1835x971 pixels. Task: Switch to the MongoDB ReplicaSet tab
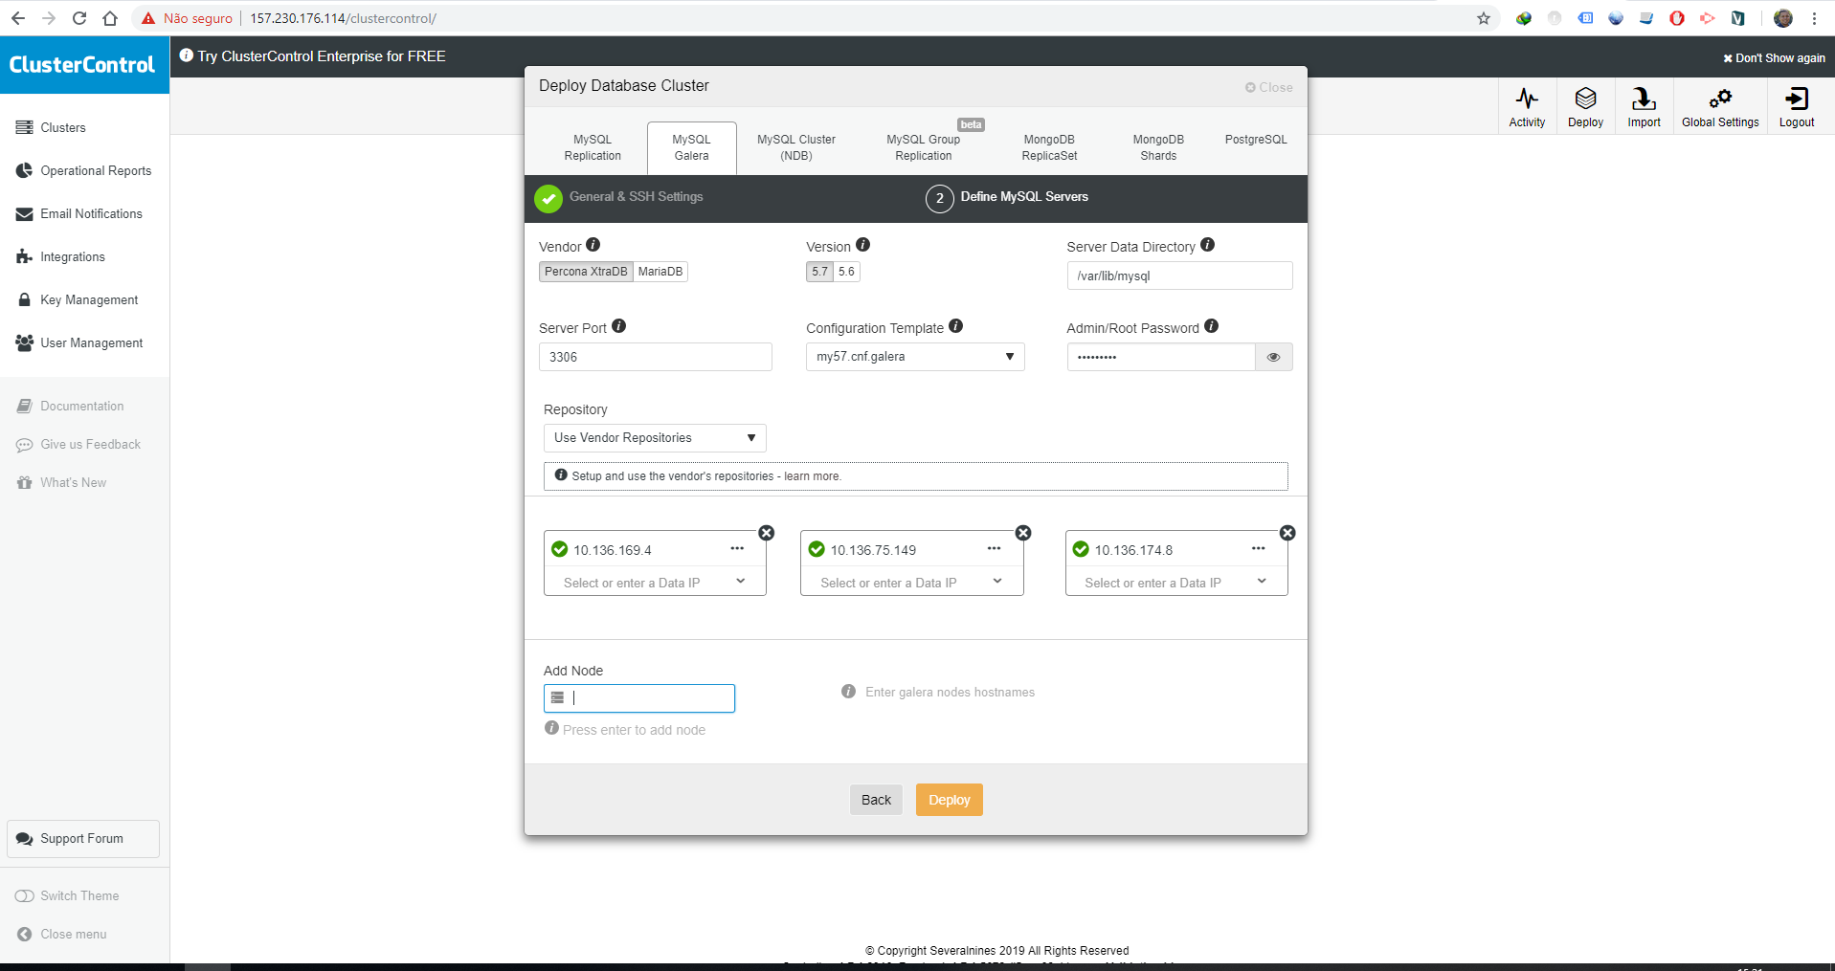(x=1049, y=147)
